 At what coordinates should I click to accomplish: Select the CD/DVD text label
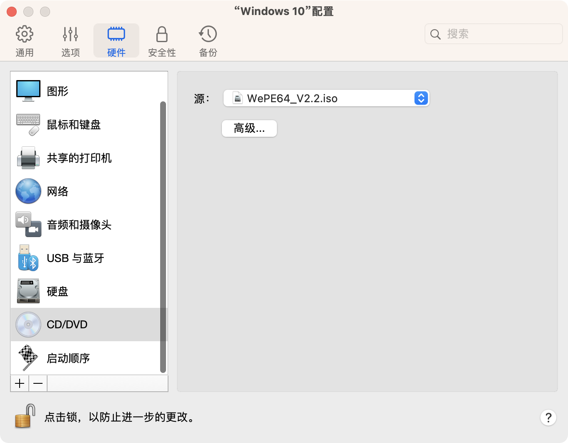tap(67, 325)
